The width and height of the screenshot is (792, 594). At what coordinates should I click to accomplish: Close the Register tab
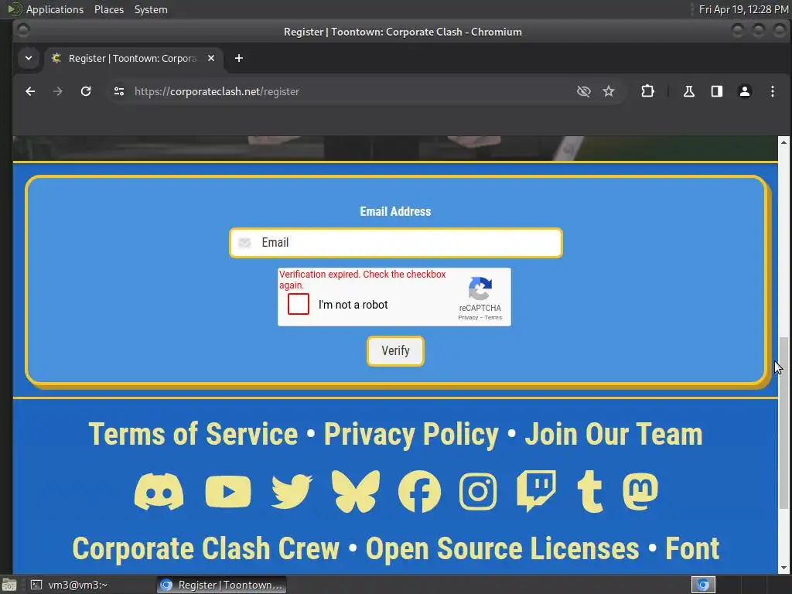coord(211,58)
